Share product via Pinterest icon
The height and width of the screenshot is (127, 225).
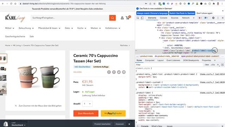114,72
